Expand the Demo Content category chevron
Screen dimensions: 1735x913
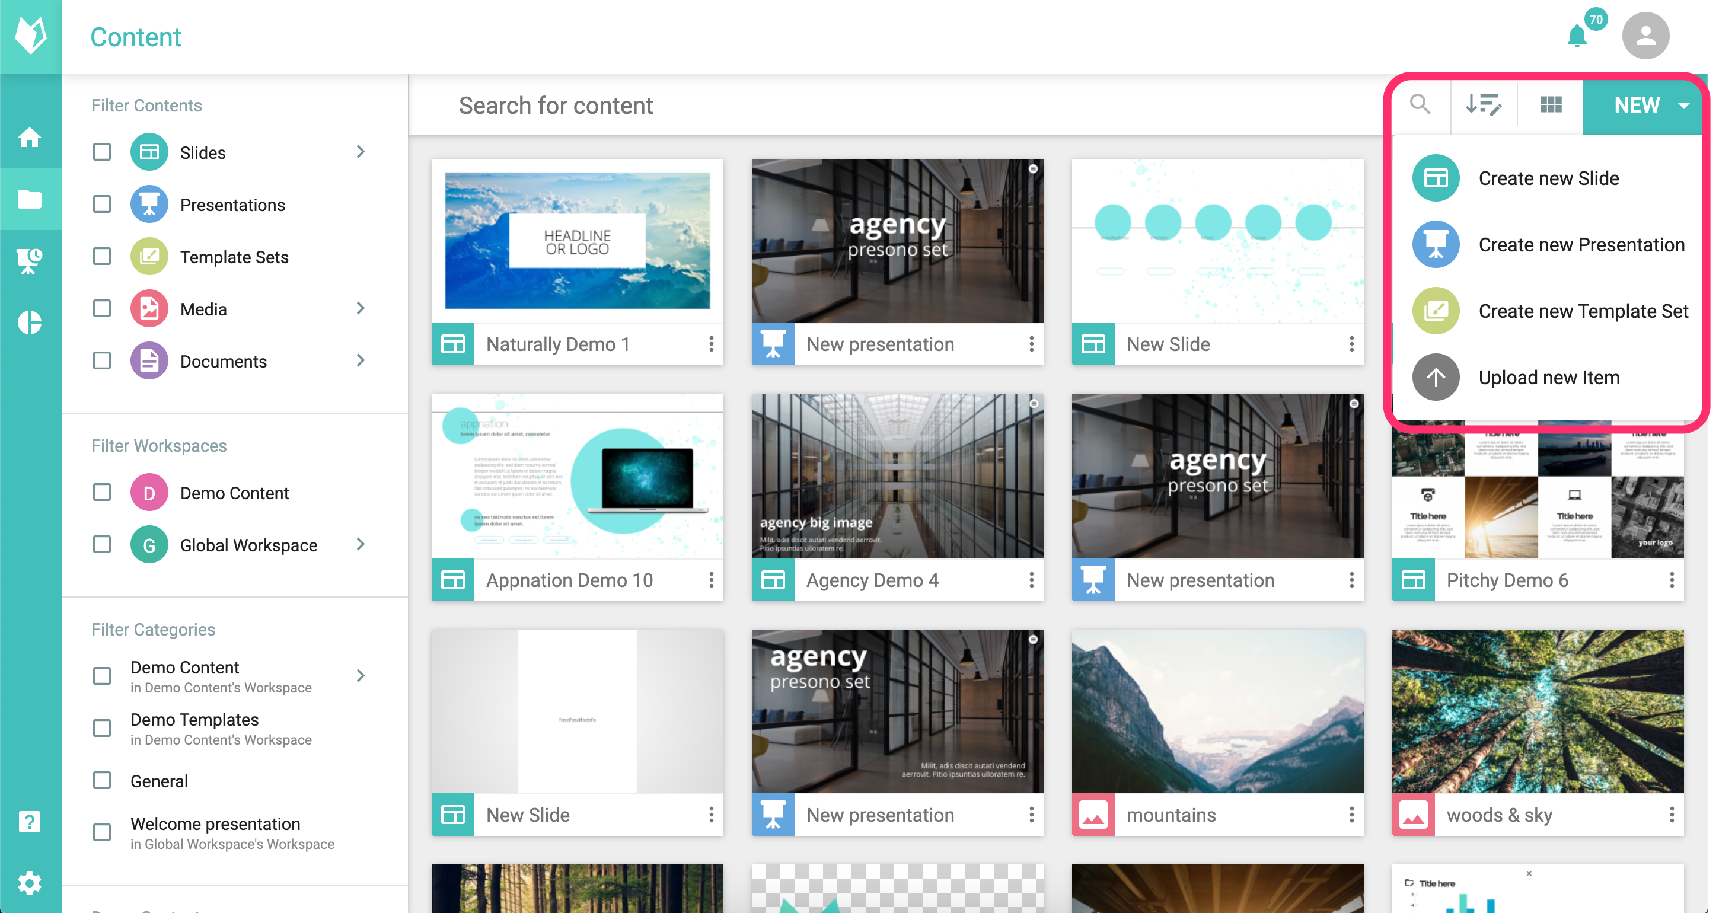tap(361, 675)
